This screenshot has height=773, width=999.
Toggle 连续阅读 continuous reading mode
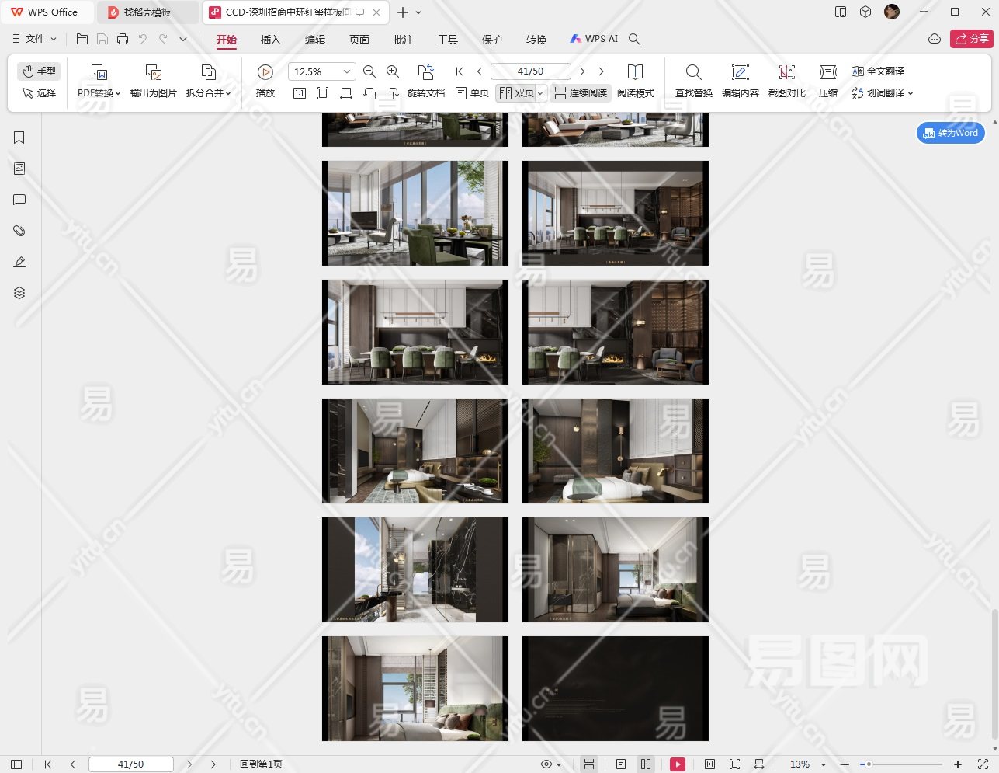pyautogui.click(x=581, y=93)
